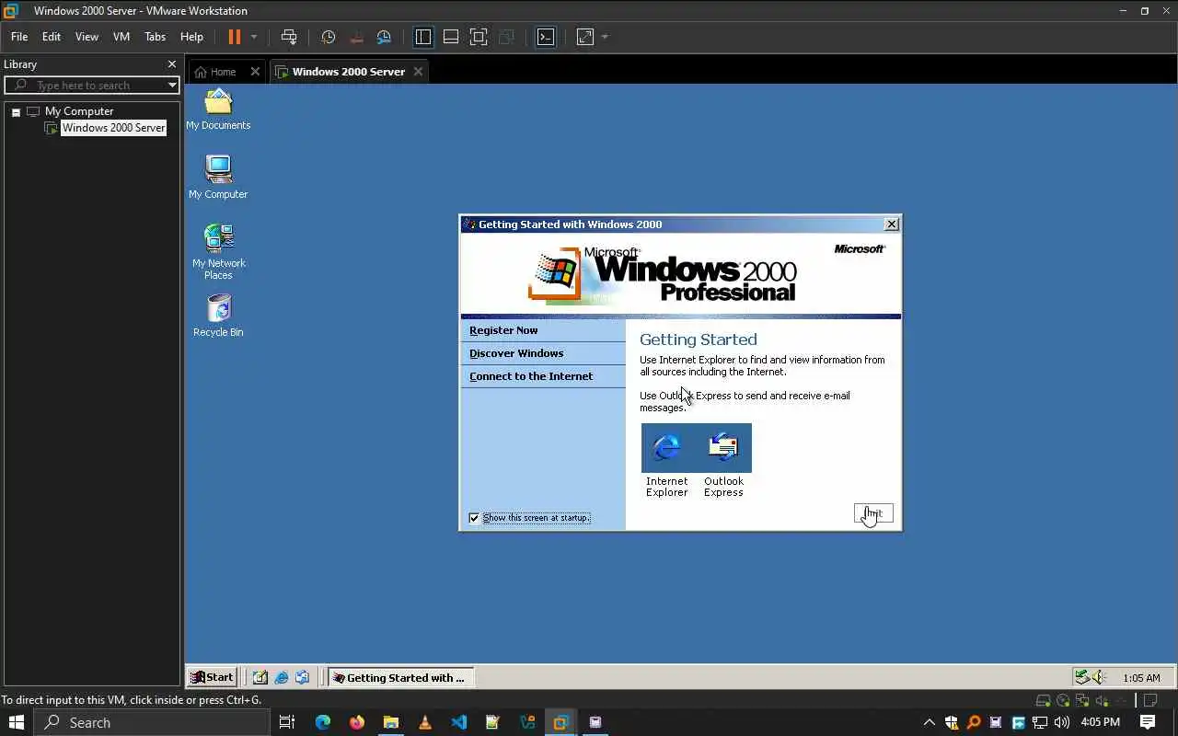Open VLC from host taskbar
The height and width of the screenshot is (736, 1178).
click(x=425, y=722)
